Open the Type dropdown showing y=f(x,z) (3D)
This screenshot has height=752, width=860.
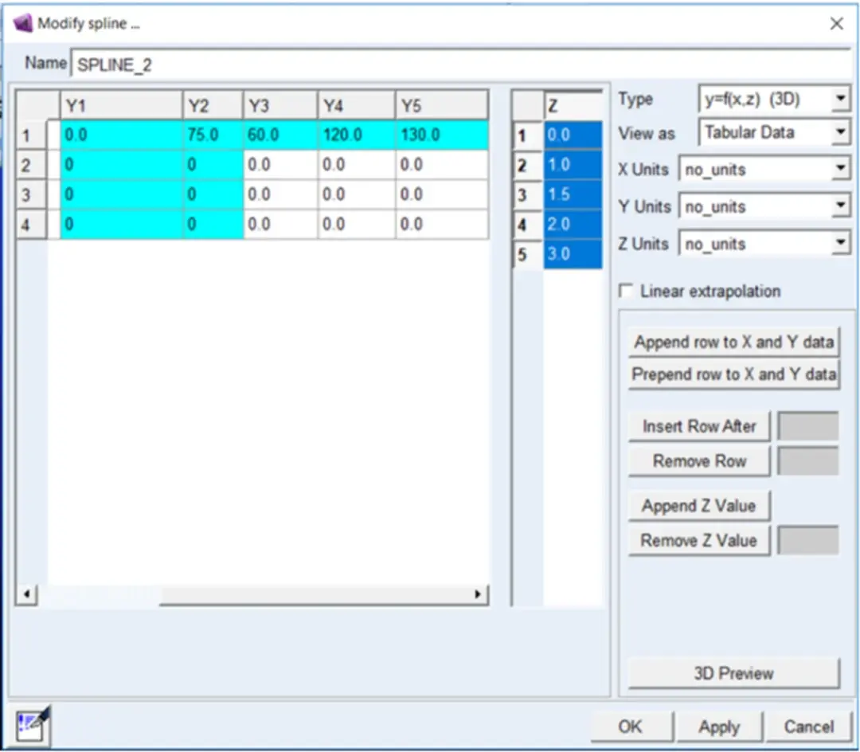pyautogui.click(x=774, y=100)
